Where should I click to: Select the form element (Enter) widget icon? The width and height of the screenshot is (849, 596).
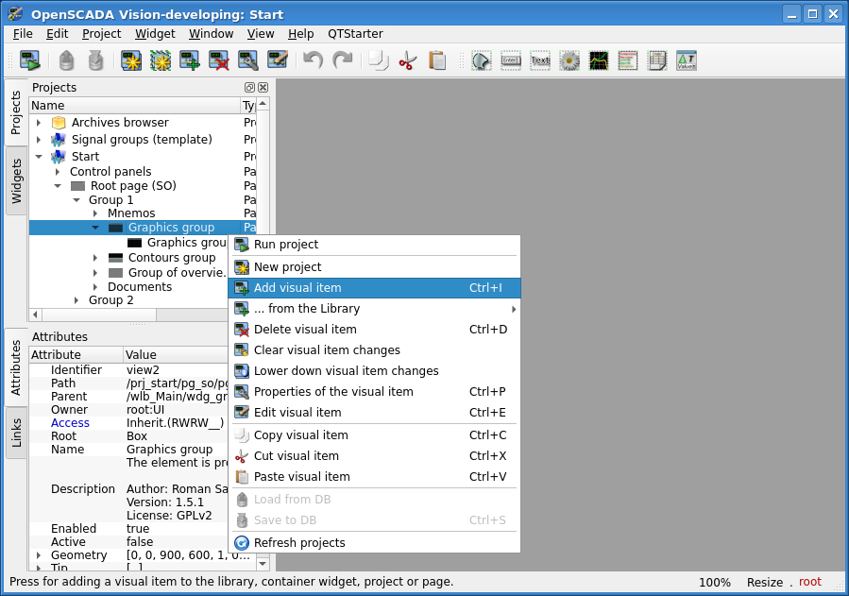pos(511,60)
